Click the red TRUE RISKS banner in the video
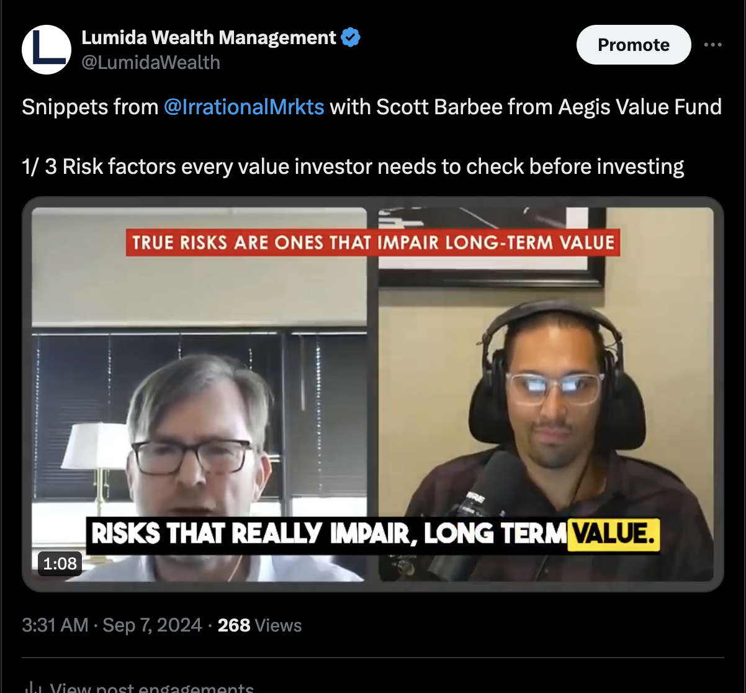Screen dimensions: 746x693 point(373,242)
